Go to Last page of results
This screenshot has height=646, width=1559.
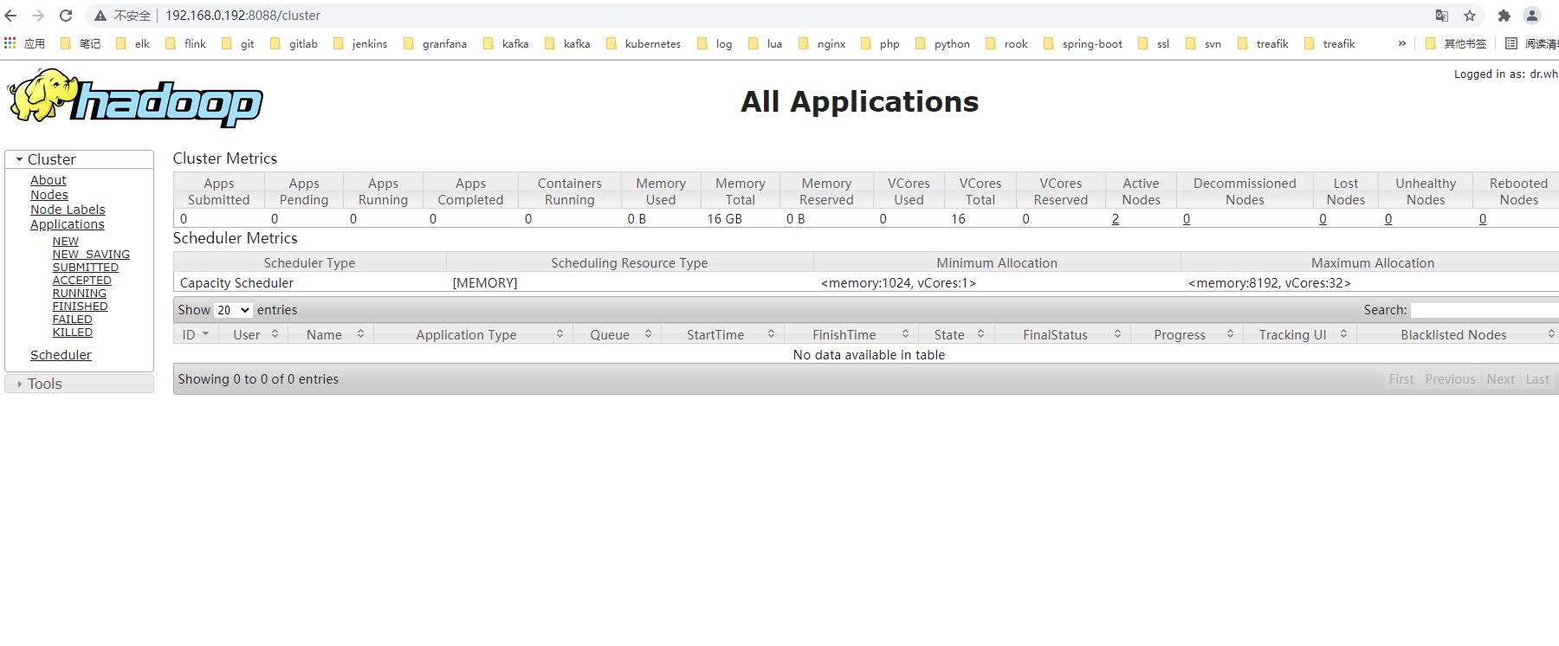pos(1537,379)
